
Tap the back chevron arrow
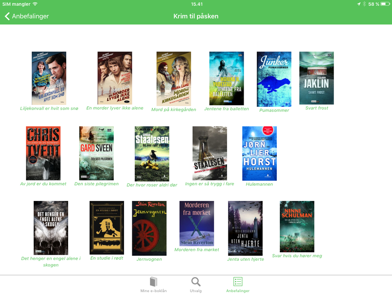point(7,16)
